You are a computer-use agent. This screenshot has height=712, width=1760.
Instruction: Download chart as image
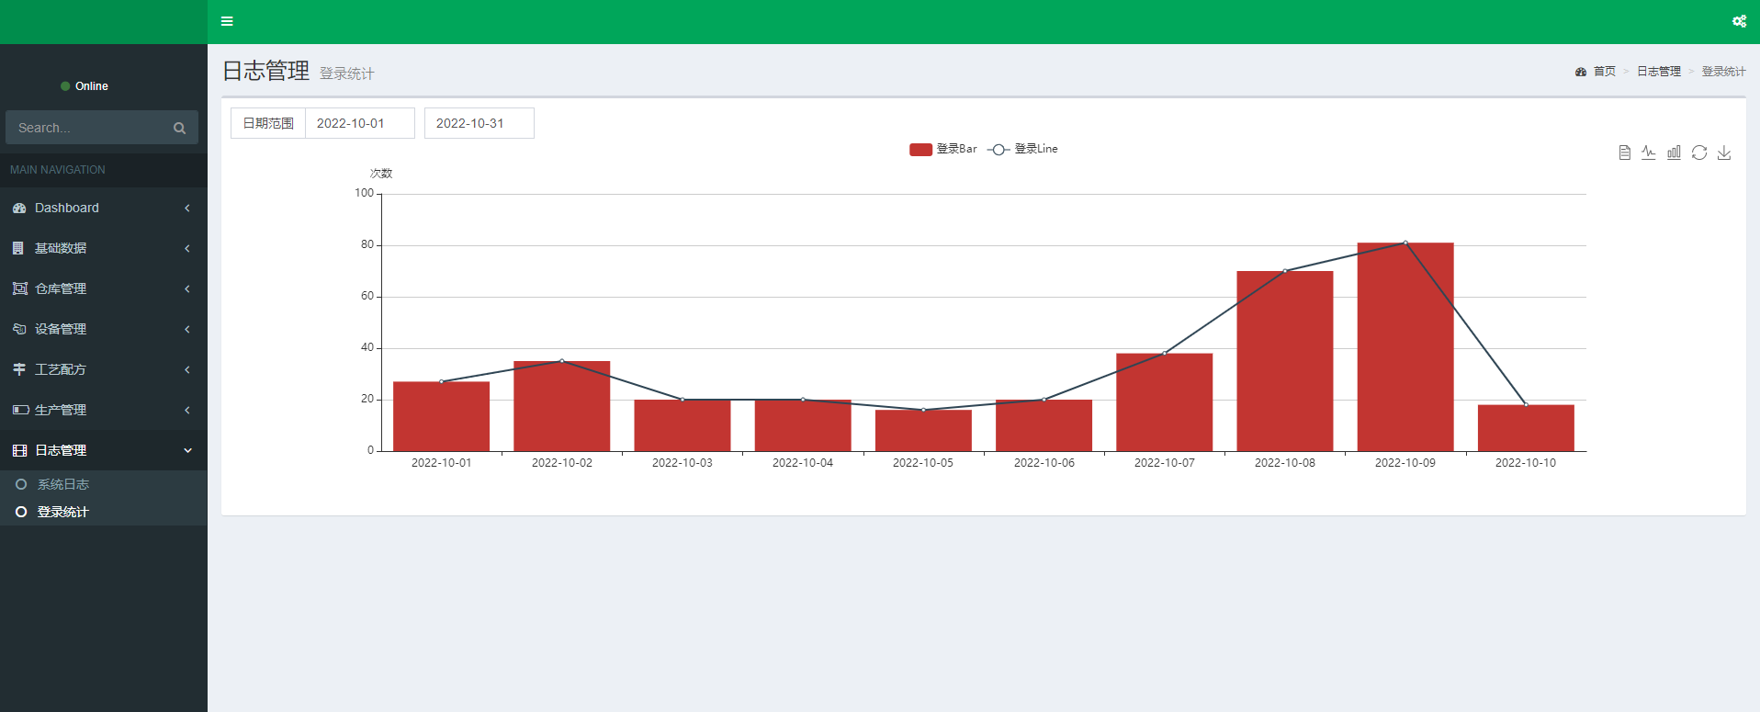(1724, 153)
